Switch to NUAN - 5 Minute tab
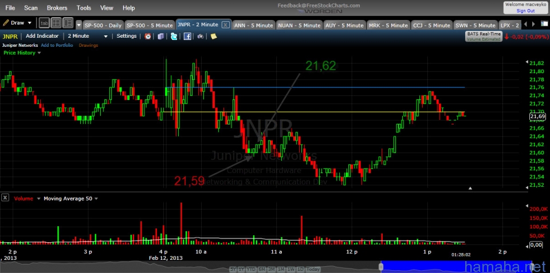 [299, 25]
